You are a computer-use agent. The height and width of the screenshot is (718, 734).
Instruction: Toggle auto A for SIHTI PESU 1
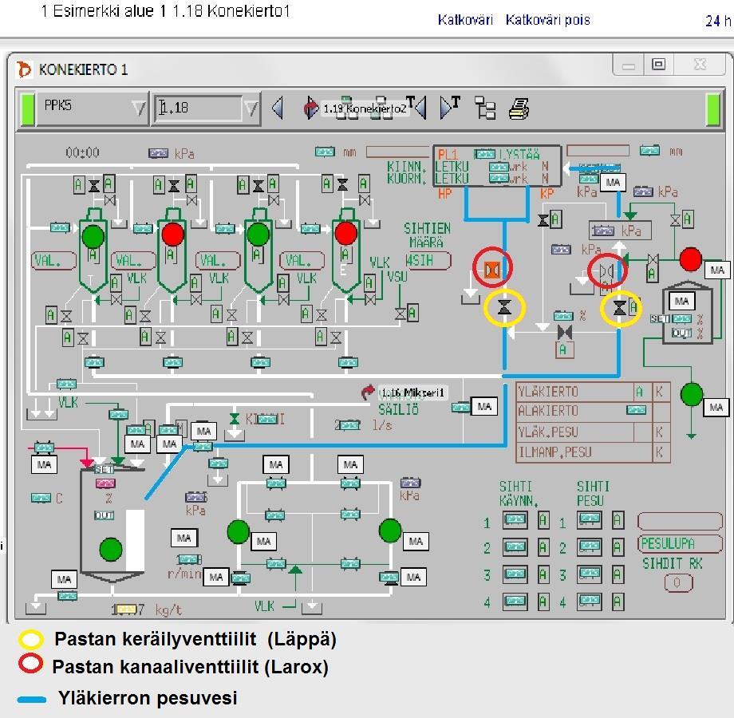[618, 520]
